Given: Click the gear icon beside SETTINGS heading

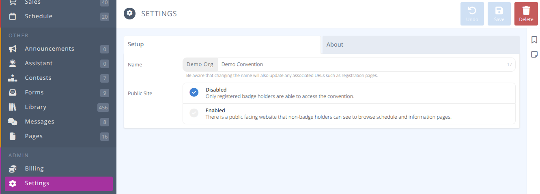Looking at the screenshot, I should click(129, 13).
